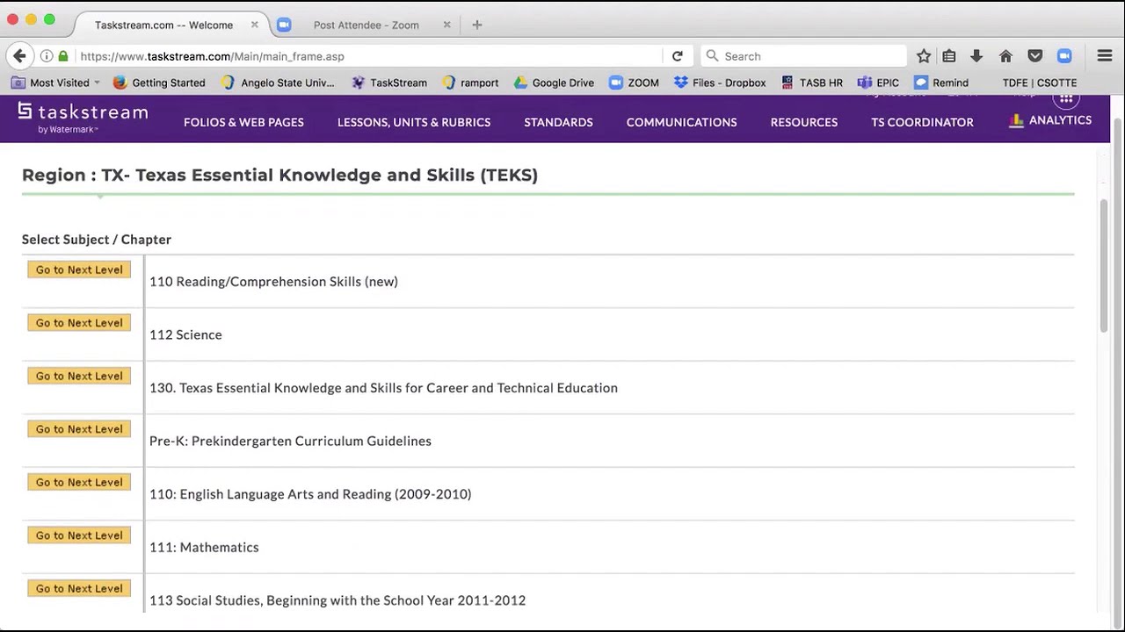Open a new browser tab
The height and width of the screenshot is (632, 1125).
click(477, 25)
